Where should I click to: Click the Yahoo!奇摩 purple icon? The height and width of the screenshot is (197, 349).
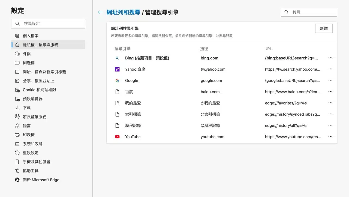click(117, 69)
